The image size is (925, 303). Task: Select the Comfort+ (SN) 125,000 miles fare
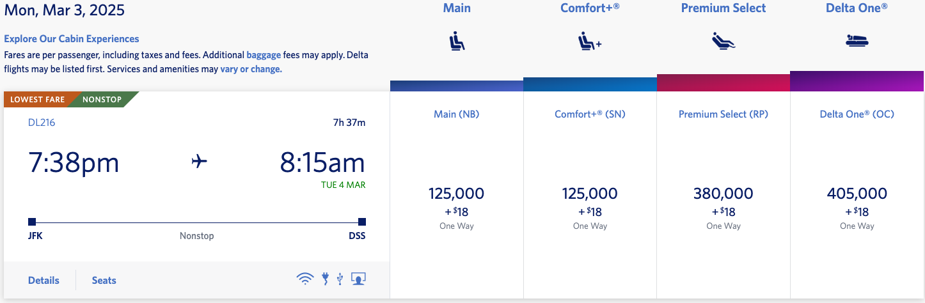click(x=589, y=194)
